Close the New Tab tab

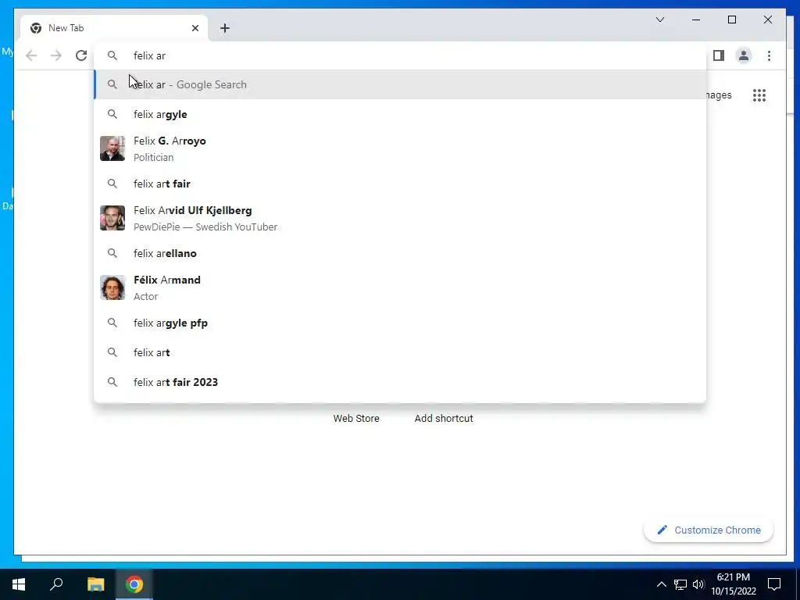[195, 28]
